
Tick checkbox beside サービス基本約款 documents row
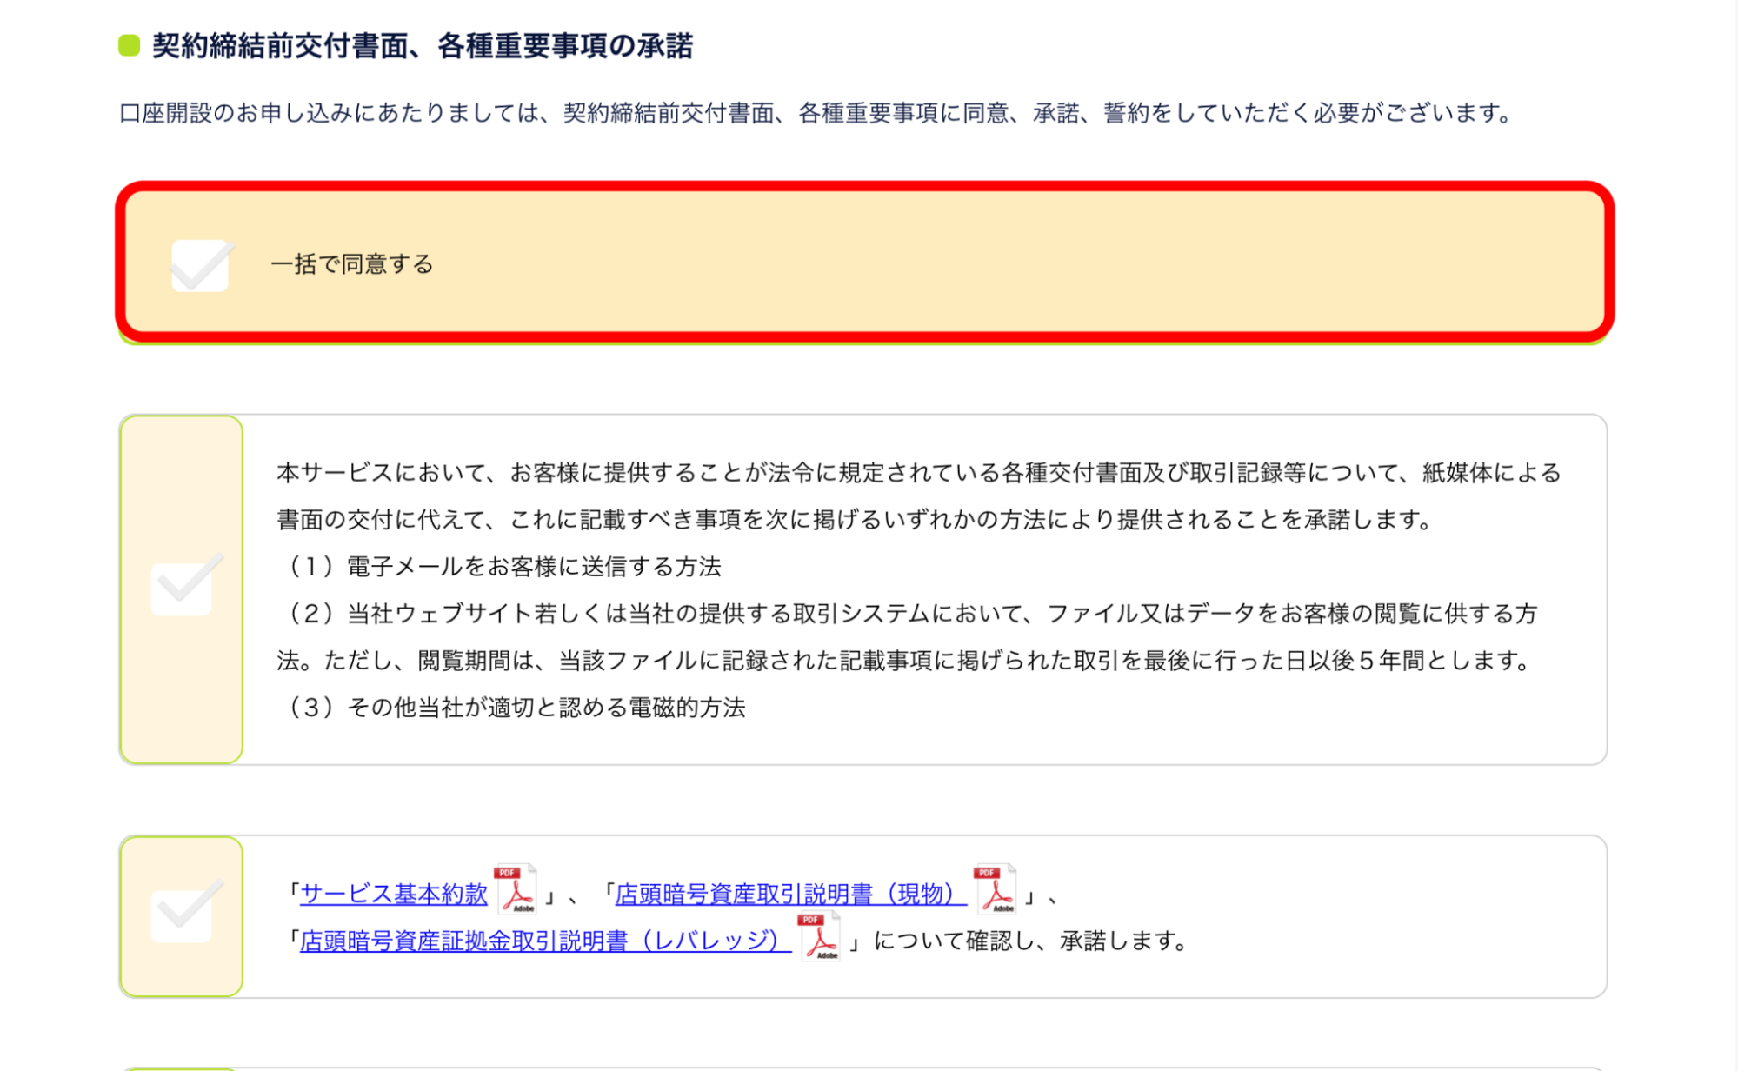coord(182,915)
